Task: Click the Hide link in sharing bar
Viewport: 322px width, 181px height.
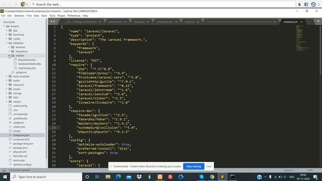Action: (x=209, y=166)
